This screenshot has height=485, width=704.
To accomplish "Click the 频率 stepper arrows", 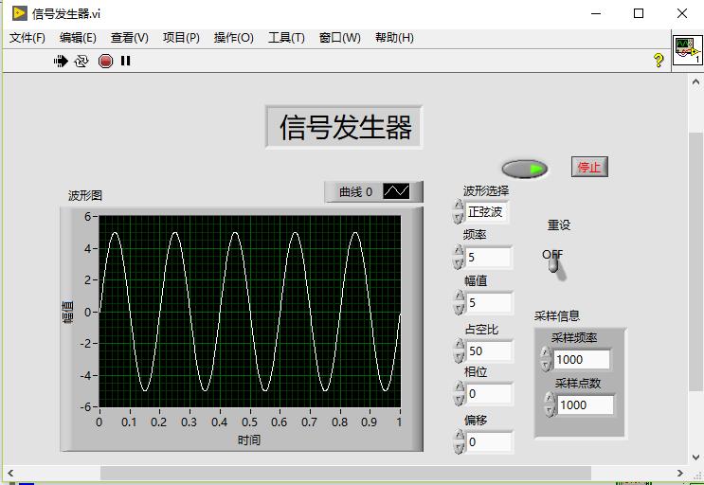I will [x=459, y=257].
